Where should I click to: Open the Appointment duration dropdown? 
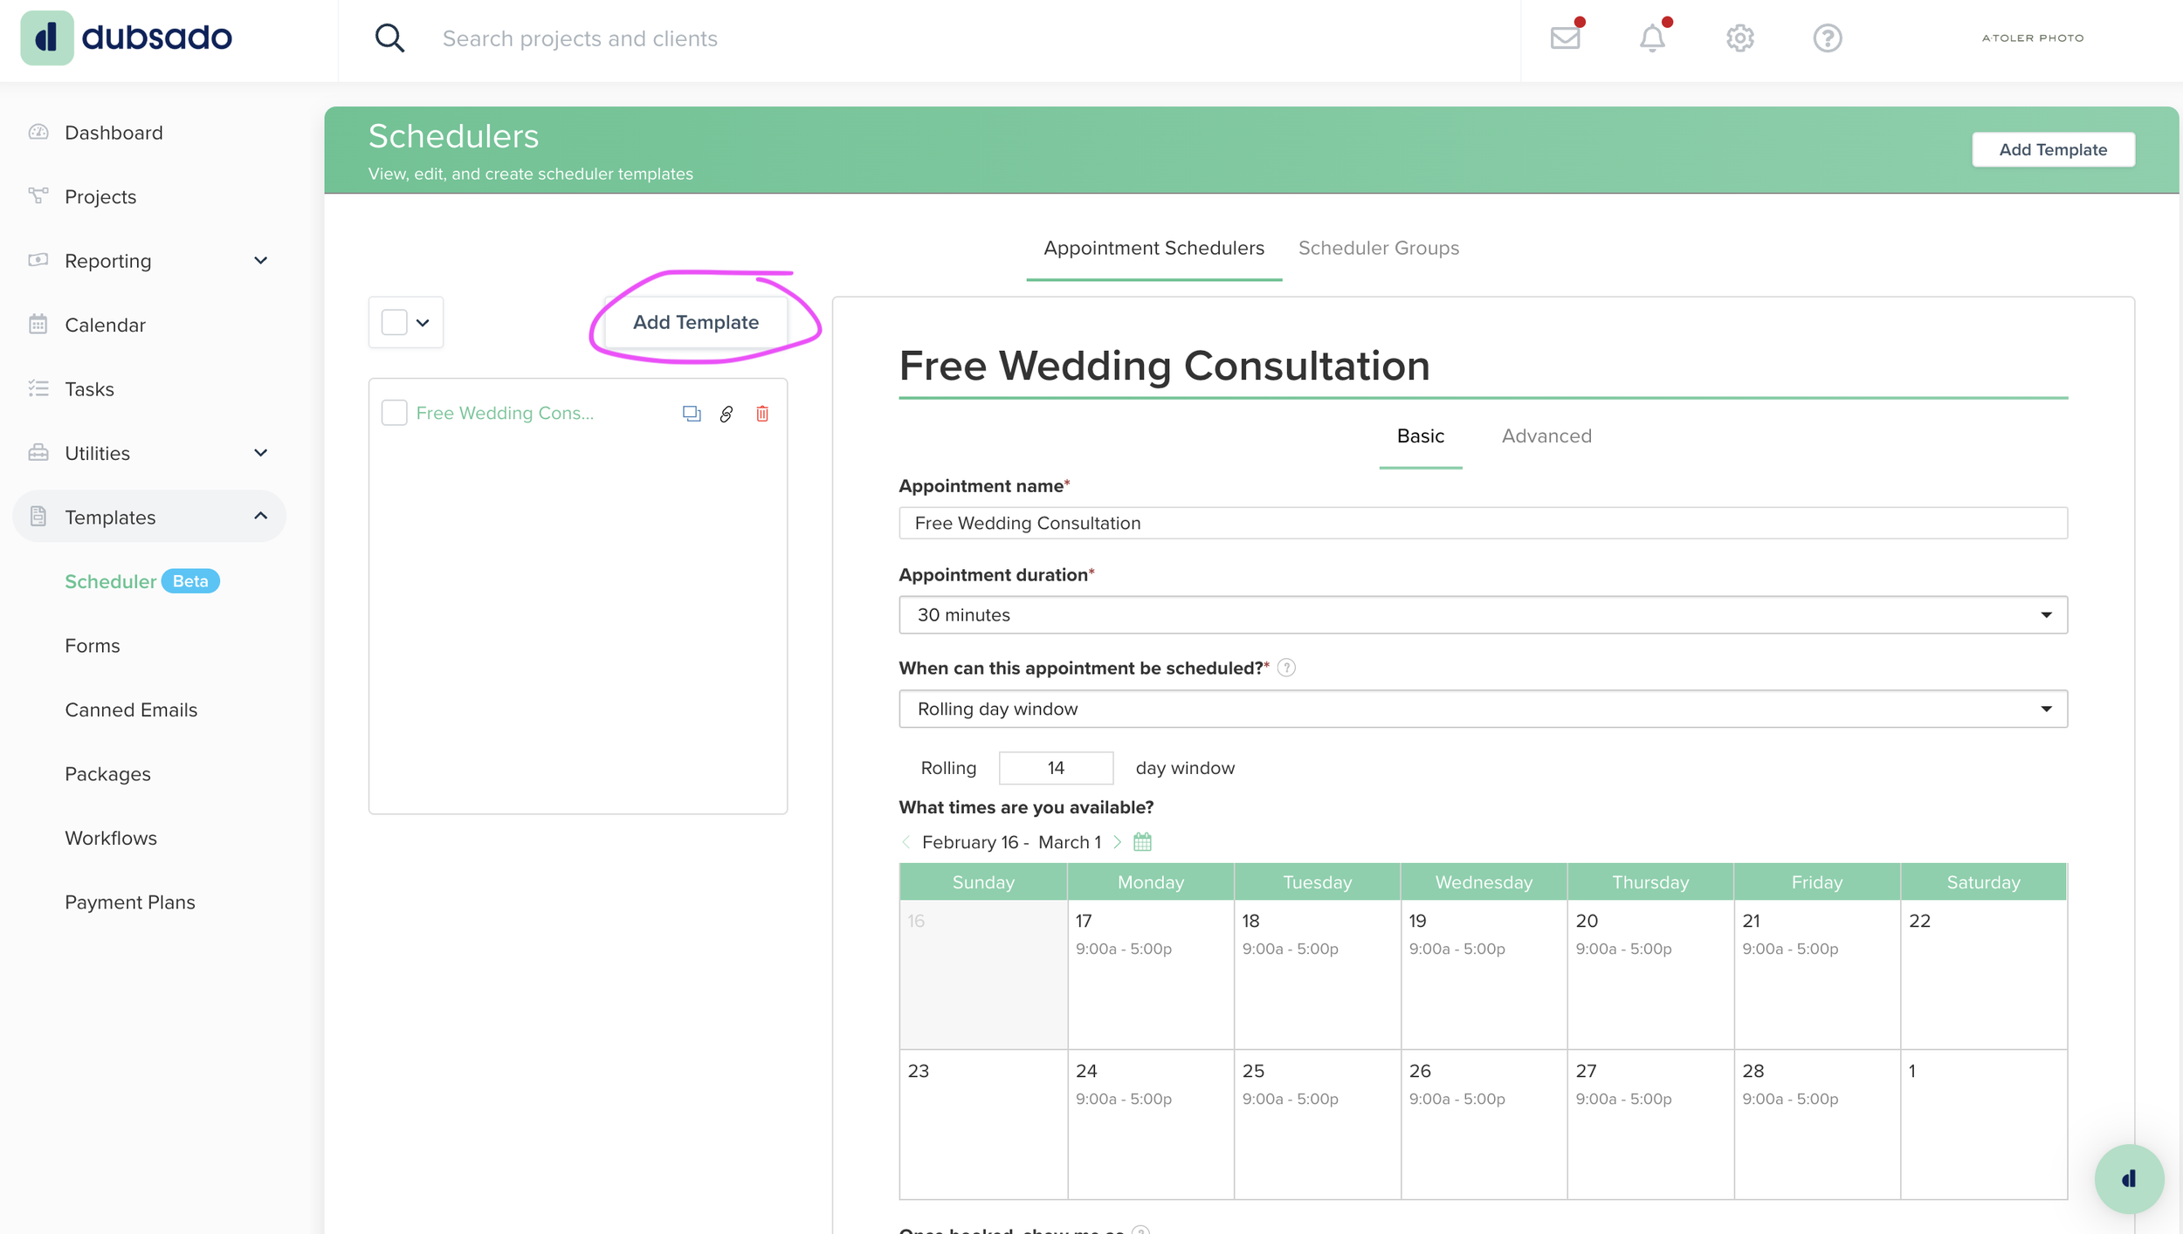1483,615
